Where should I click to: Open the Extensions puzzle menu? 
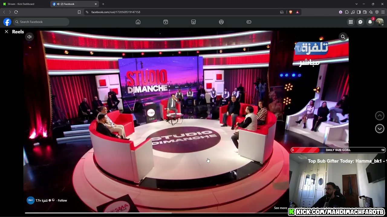(x=347, y=12)
